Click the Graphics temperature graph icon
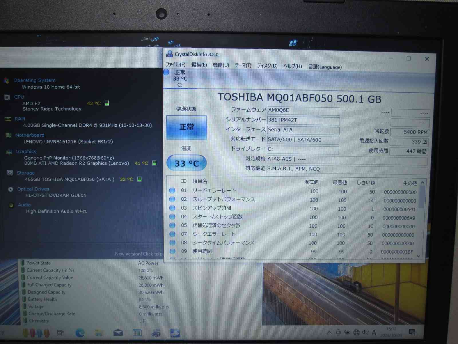Viewport: 458px width, 344px height. click(154, 163)
